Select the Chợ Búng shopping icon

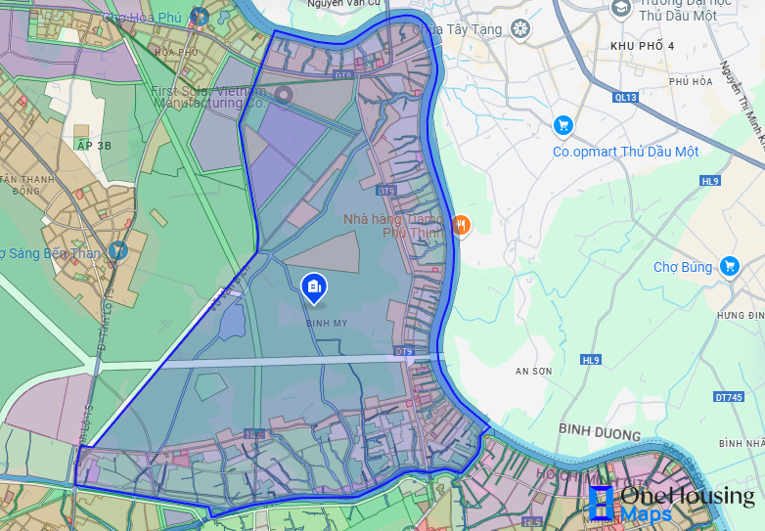point(729,266)
